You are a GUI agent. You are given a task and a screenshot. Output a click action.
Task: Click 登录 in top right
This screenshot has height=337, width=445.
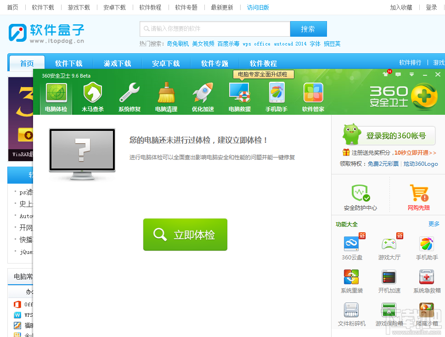point(431,7)
